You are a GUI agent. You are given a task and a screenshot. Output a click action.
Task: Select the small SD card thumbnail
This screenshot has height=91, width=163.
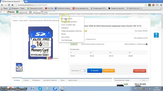click(x=19, y=67)
